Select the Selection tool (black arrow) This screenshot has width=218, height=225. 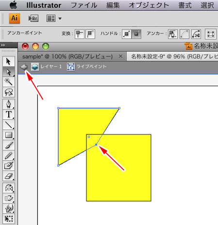point(9,61)
